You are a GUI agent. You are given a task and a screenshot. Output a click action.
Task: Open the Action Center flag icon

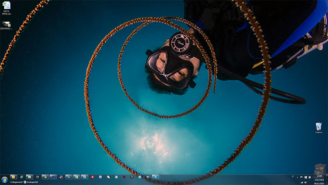(301, 177)
